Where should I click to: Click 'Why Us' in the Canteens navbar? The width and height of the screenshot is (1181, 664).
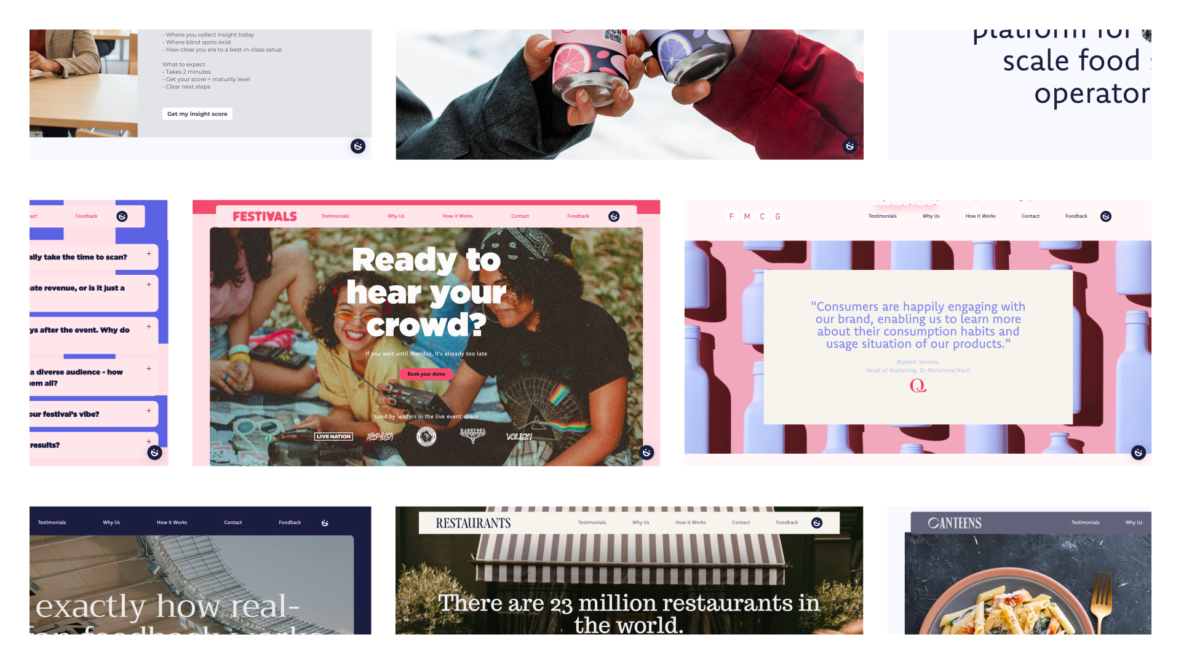point(1134,523)
